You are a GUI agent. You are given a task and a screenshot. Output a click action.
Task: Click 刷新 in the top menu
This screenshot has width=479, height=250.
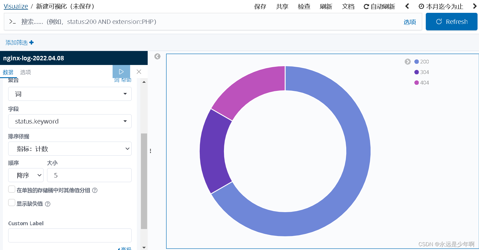coord(326,6)
